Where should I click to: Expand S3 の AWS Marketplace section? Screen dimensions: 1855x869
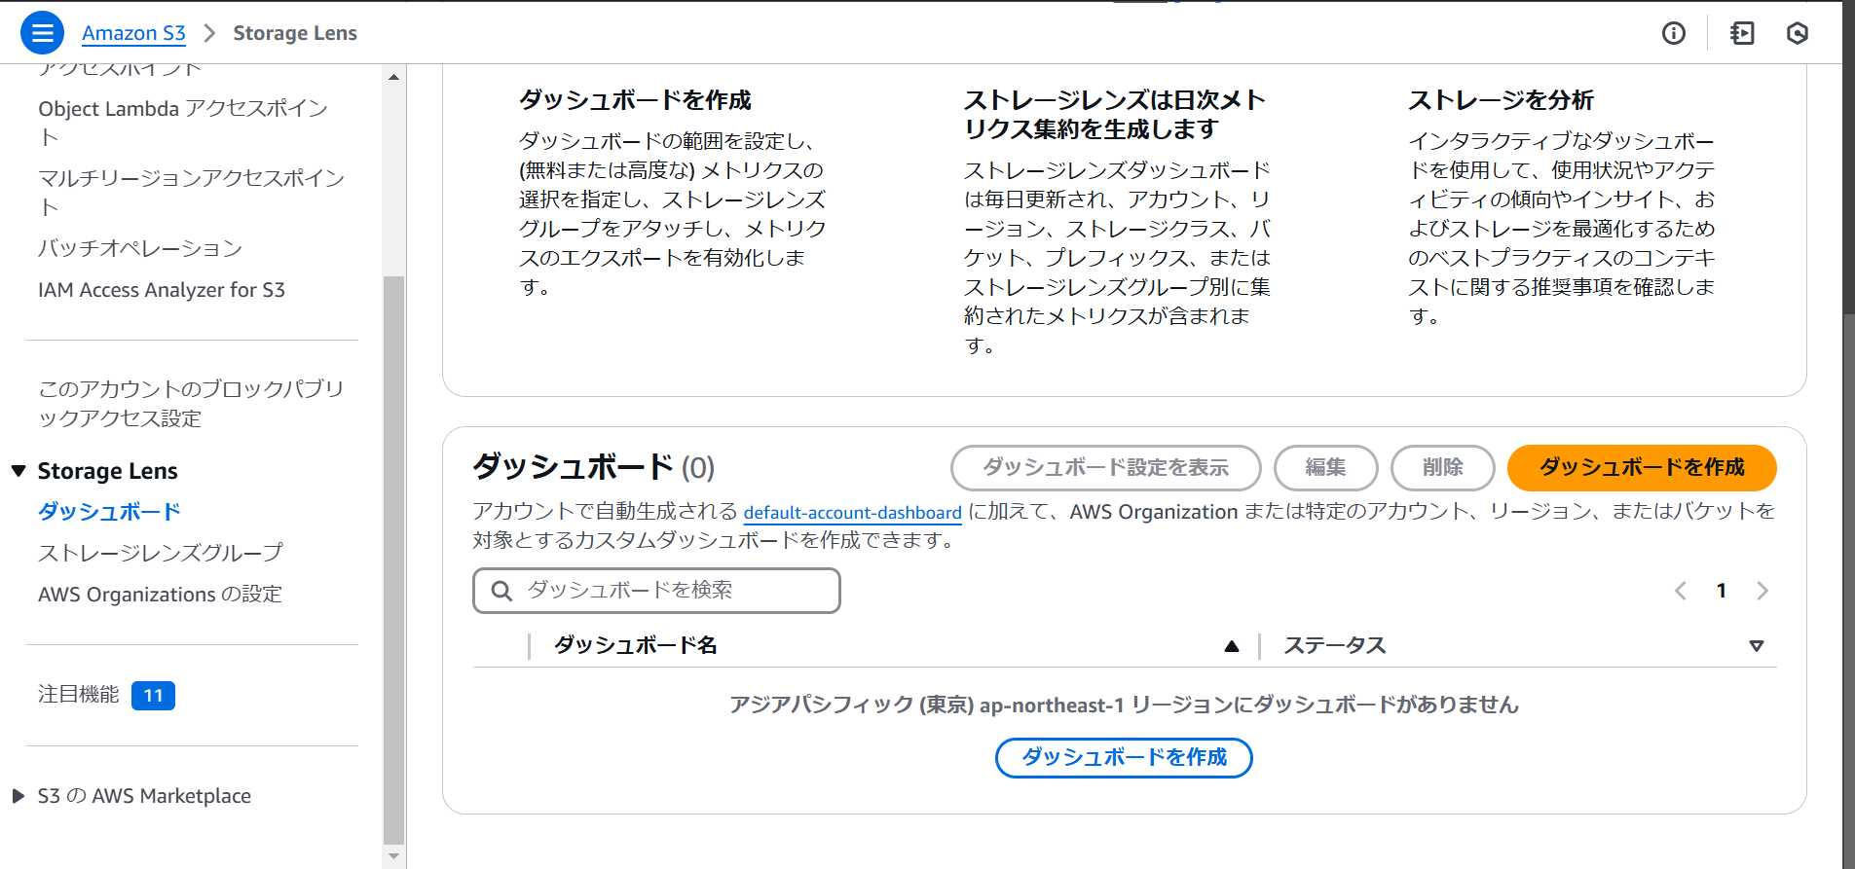click(19, 796)
